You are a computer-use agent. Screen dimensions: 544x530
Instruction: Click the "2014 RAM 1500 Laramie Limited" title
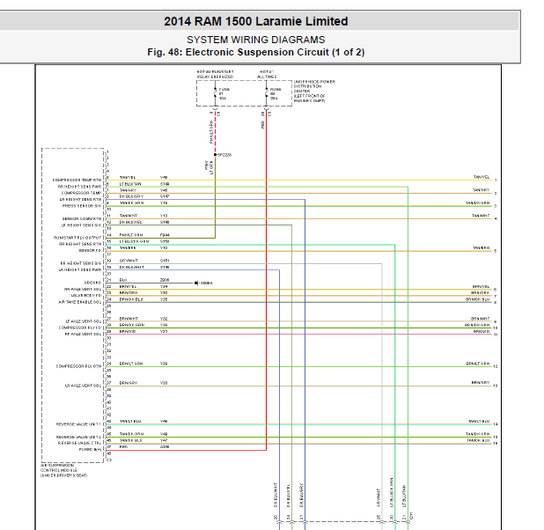click(255, 21)
